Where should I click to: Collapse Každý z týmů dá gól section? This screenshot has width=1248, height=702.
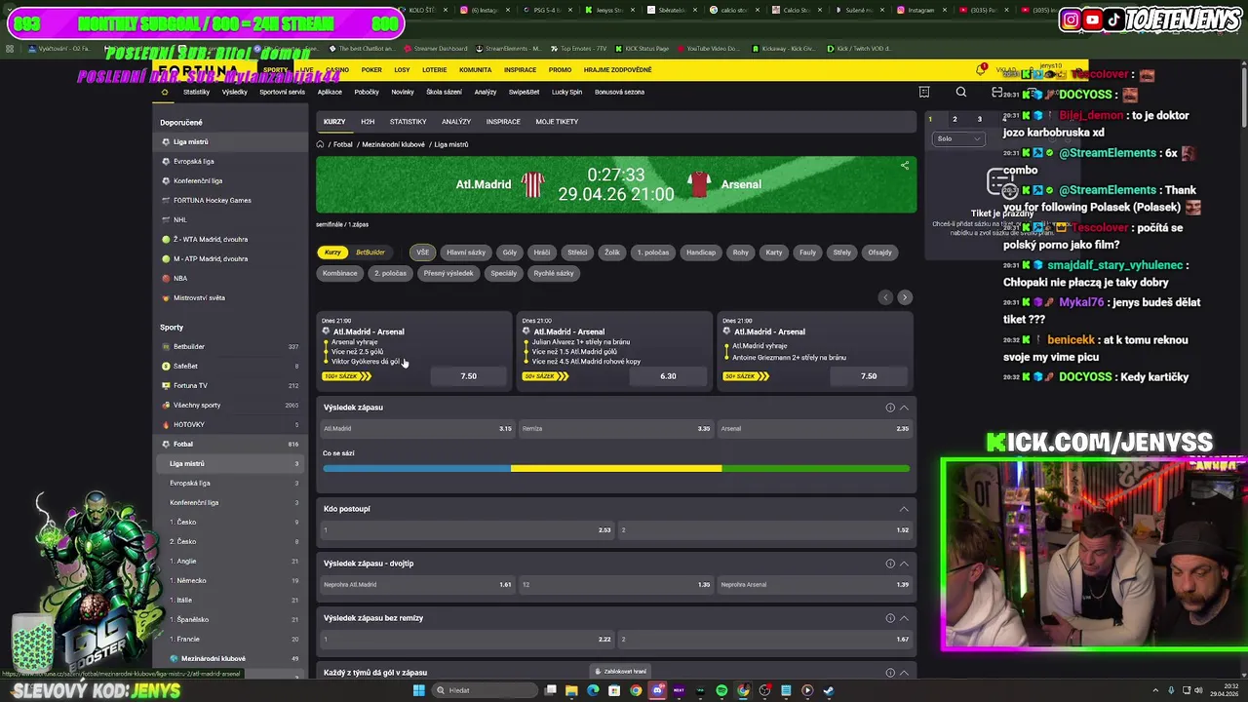click(904, 673)
